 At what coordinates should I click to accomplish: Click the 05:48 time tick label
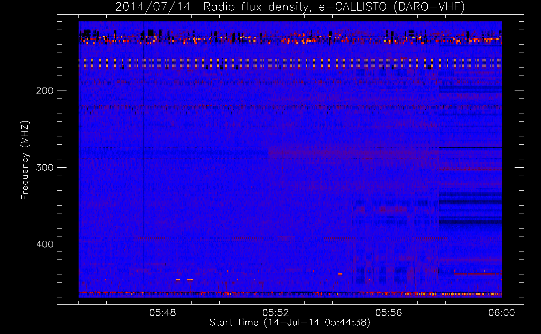163,313
